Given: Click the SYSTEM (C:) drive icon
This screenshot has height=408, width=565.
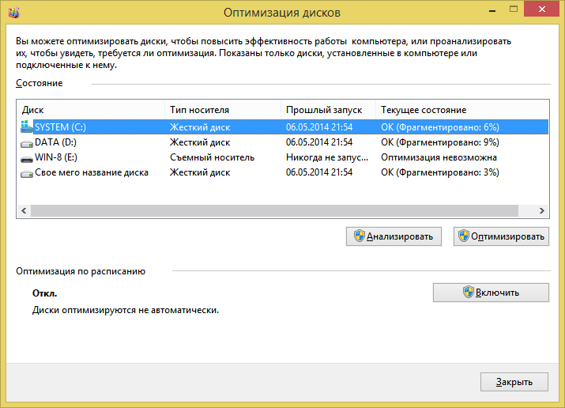Looking at the screenshot, I should coord(27,127).
